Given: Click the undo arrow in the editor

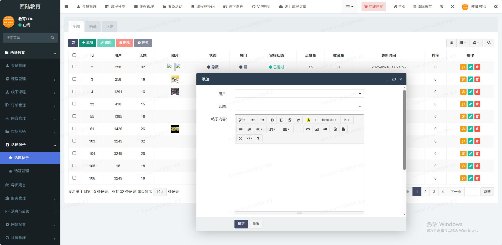Looking at the screenshot, I should click(x=253, y=120).
